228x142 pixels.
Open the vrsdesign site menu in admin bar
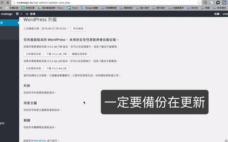pos(6,14)
